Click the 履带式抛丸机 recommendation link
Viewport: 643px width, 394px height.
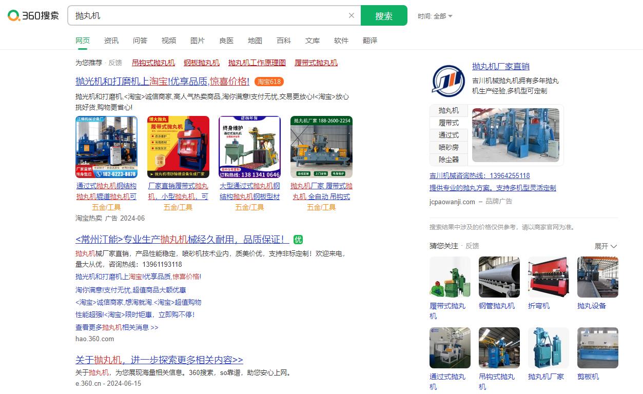point(317,63)
